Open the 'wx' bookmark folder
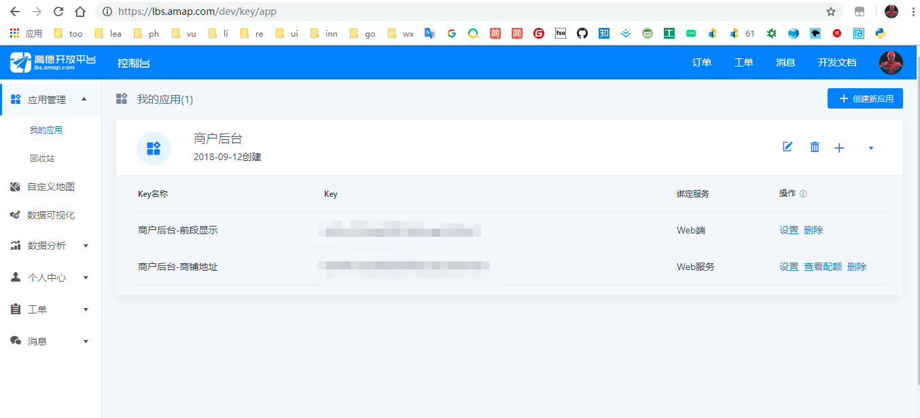This screenshot has height=418, width=920. click(x=400, y=33)
